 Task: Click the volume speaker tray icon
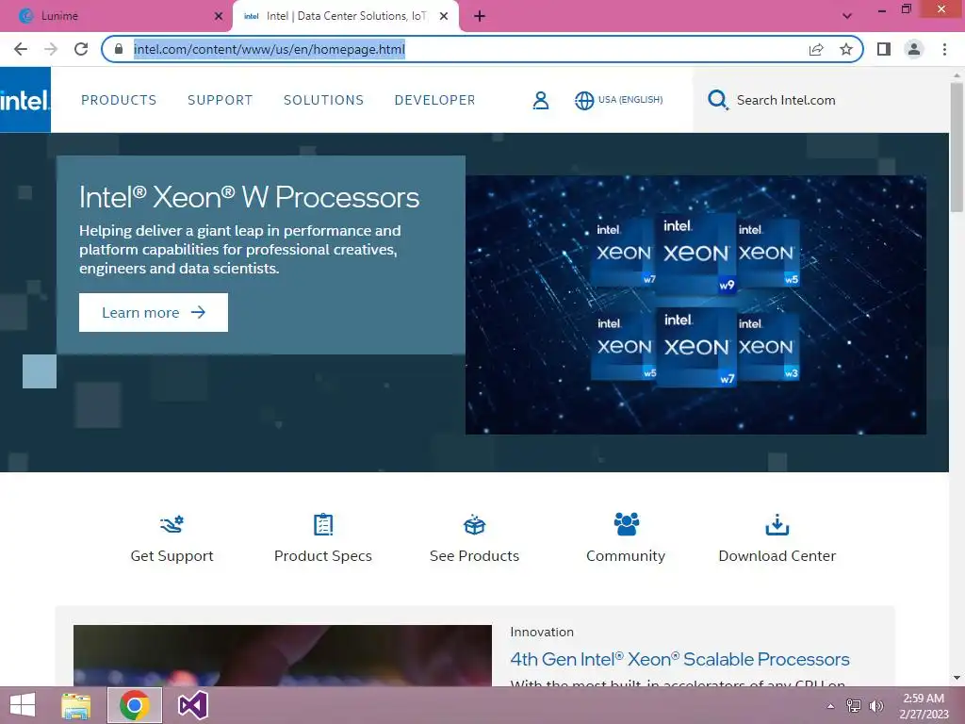pos(875,705)
